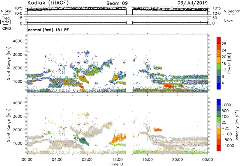Click the '-500' label on the Velocity color bar
The height and width of the screenshot is (166, 240).
pos(226,140)
